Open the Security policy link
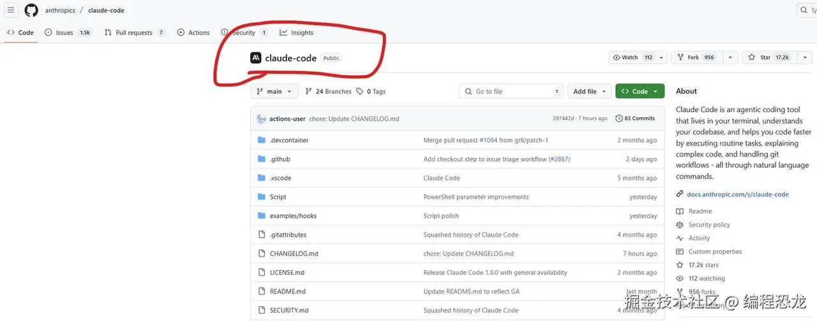The image size is (817, 321). pyautogui.click(x=709, y=225)
